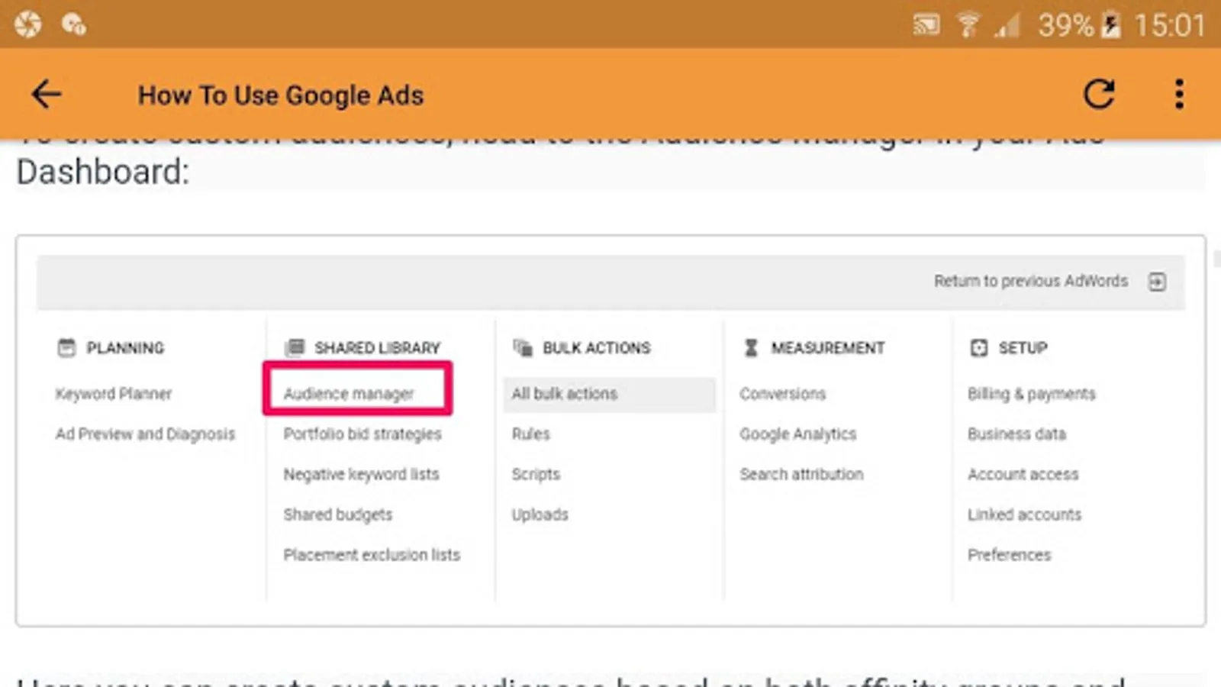The height and width of the screenshot is (687, 1221).
Task: Tap the Dashboard: article text
Action: [103, 172]
